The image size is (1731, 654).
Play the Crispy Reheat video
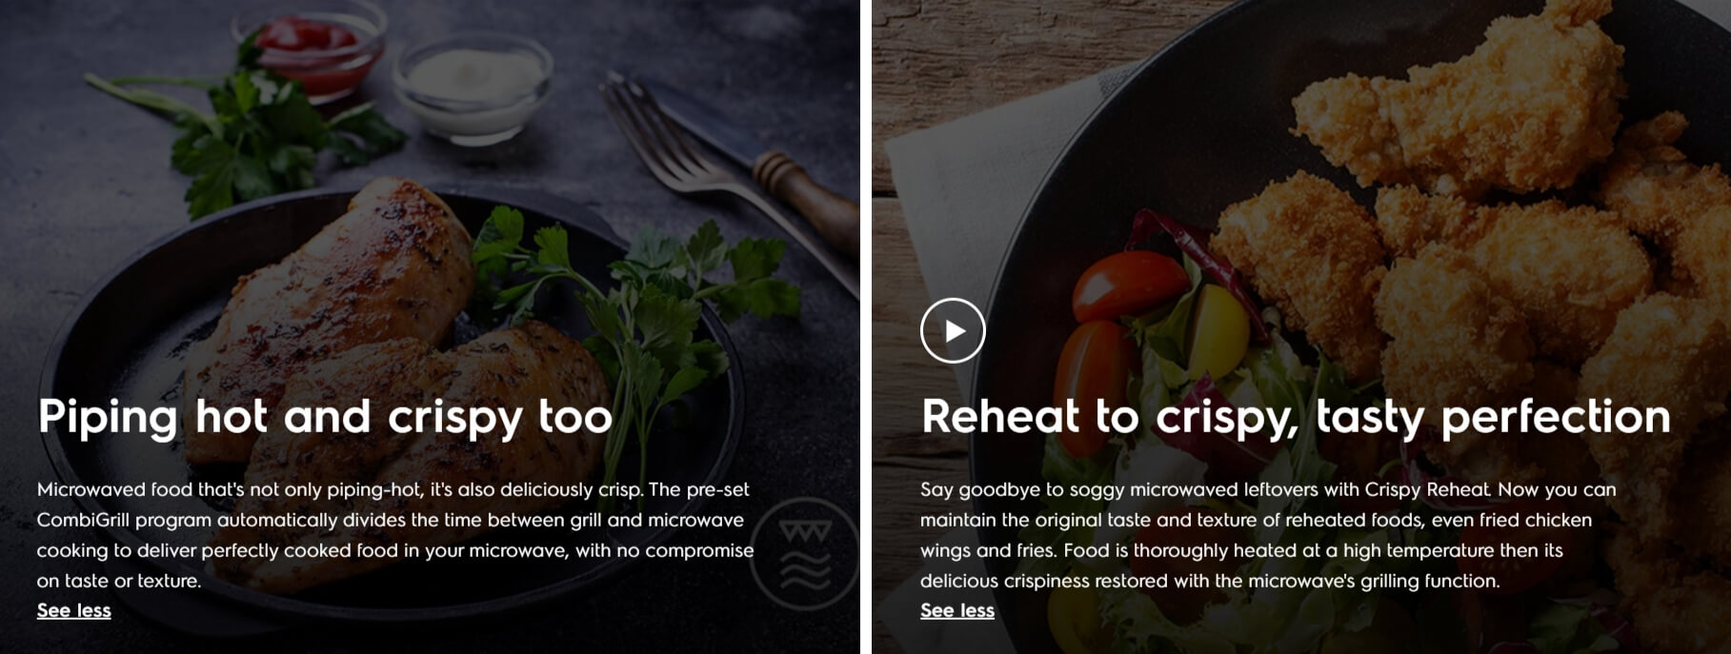953,330
